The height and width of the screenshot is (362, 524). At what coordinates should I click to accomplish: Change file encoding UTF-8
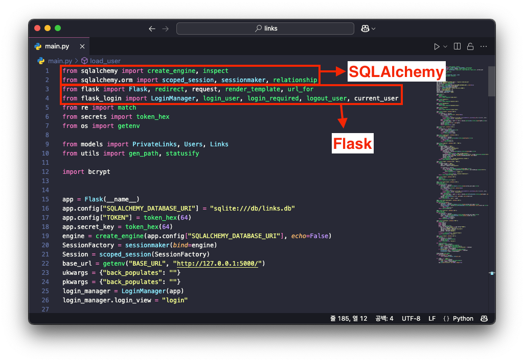tap(411, 318)
